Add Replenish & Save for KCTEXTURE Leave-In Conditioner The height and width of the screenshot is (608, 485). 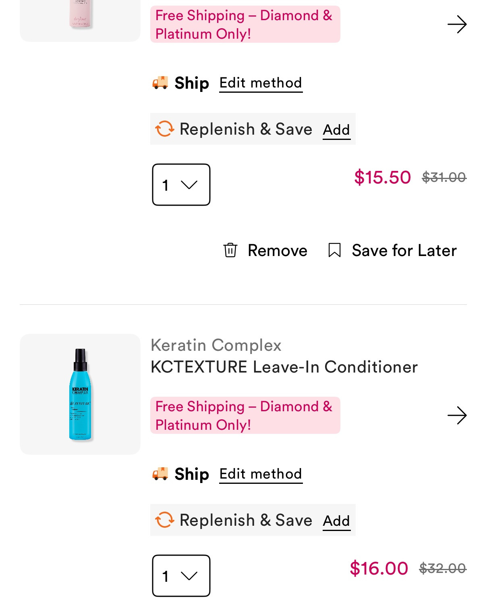click(336, 521)
